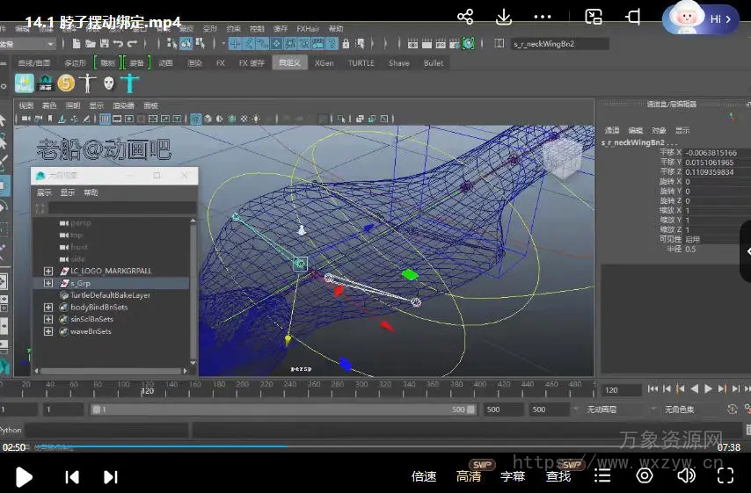Toggle picture-in-picture mode in player header

[x=594, y=17]
